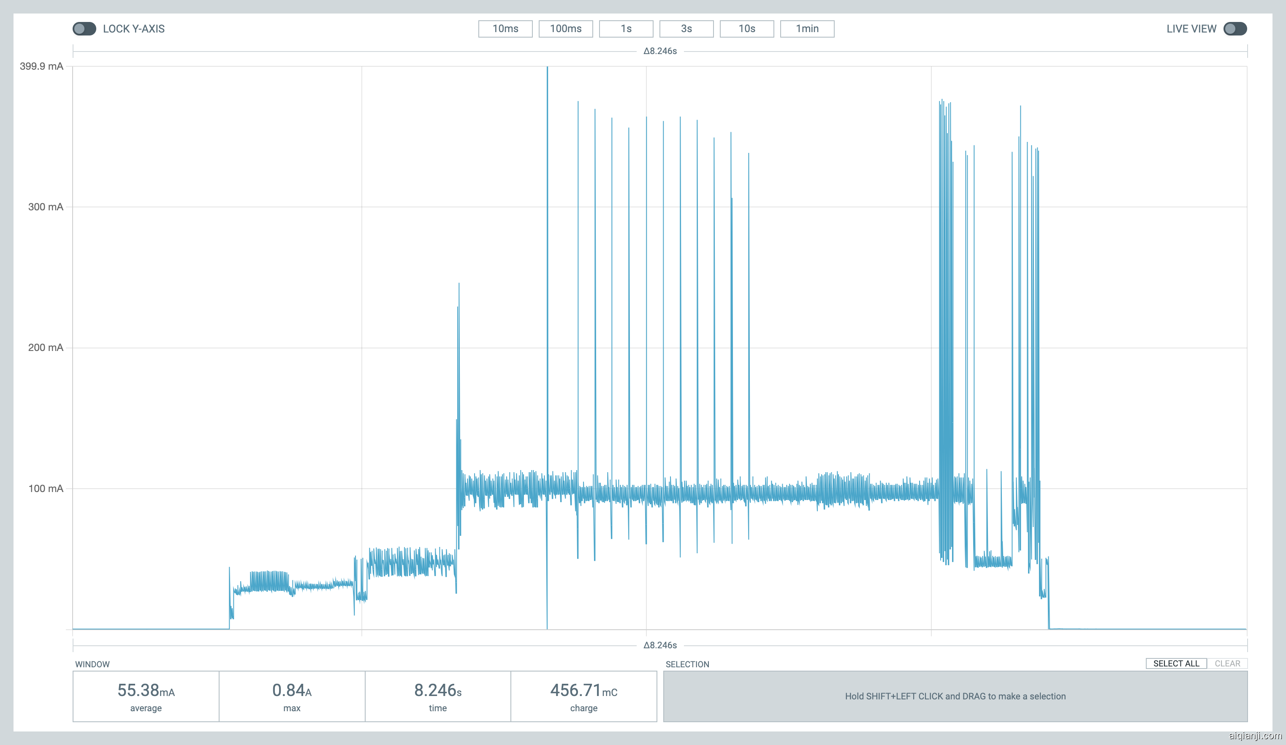
Task: Select the 456.71mC charge readout
Action: click(584, 696)
